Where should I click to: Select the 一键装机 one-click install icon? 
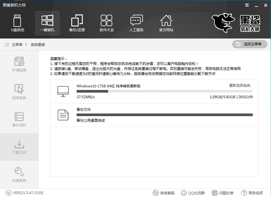pos(47,23)
